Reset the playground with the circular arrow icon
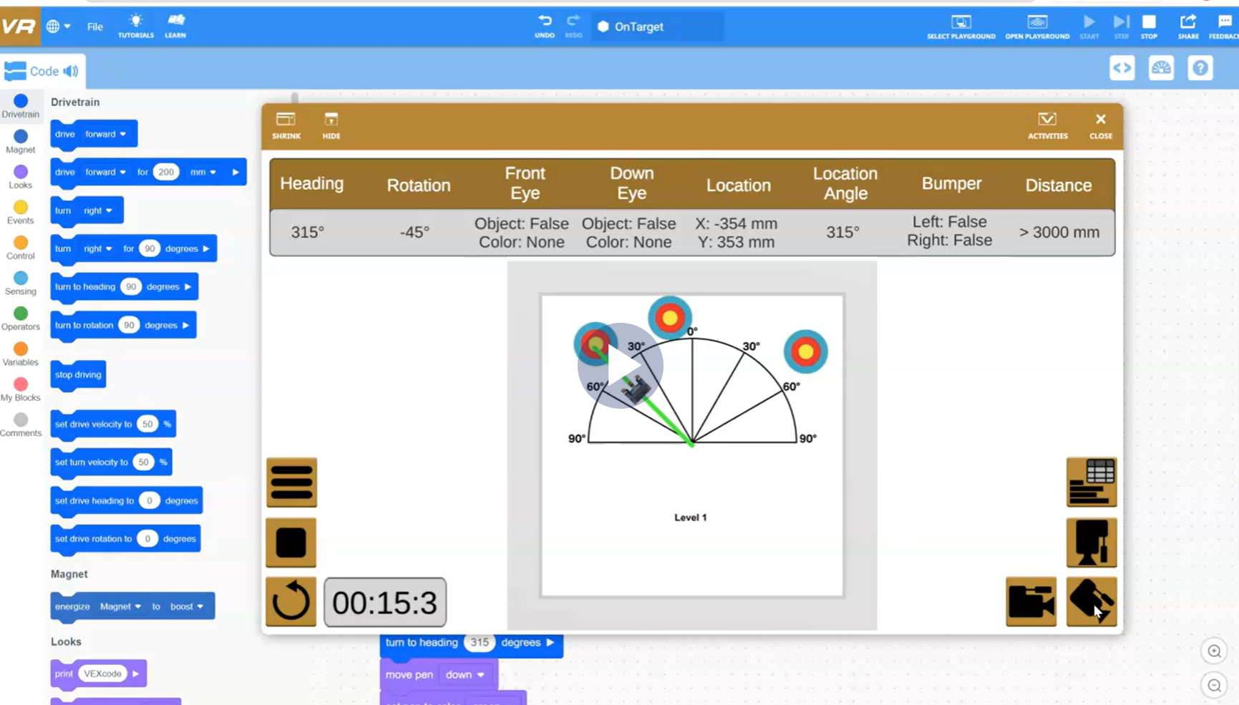 [291, 602]
